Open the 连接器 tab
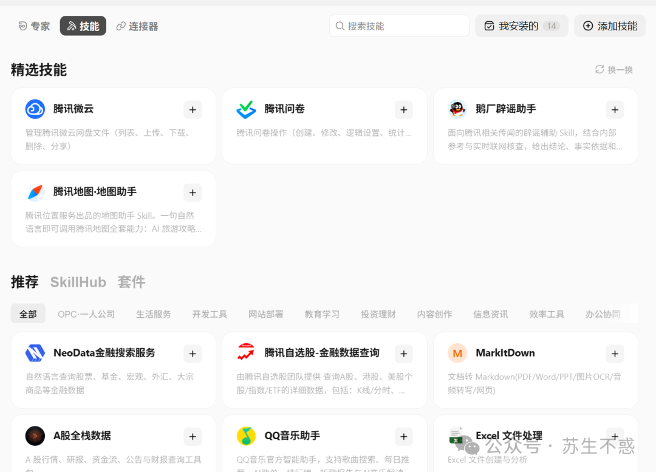The width and height of the screenshot is (656, 472). (x=137, y=26)
